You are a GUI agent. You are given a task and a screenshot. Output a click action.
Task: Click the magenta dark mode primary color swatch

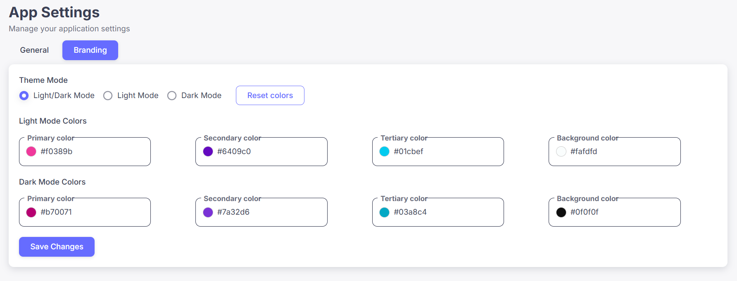[31, 212]
